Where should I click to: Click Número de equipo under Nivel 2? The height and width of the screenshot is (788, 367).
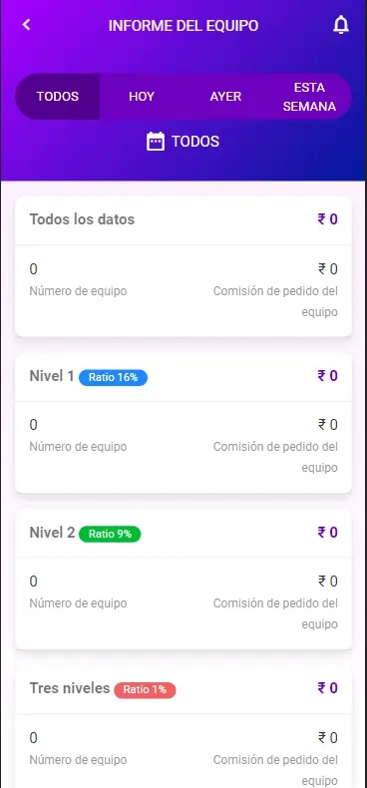click(78, 603)
